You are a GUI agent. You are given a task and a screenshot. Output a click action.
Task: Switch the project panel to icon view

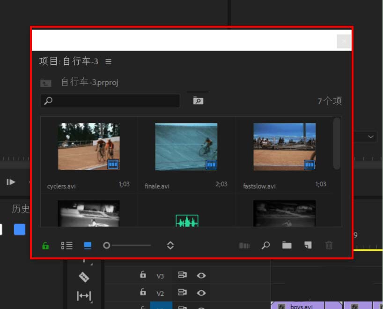[x=88, y=245]
